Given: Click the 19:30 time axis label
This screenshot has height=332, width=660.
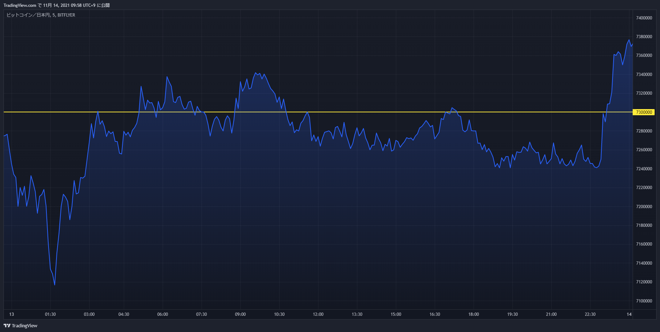Looking at the screenshot, I should (512, 314).
